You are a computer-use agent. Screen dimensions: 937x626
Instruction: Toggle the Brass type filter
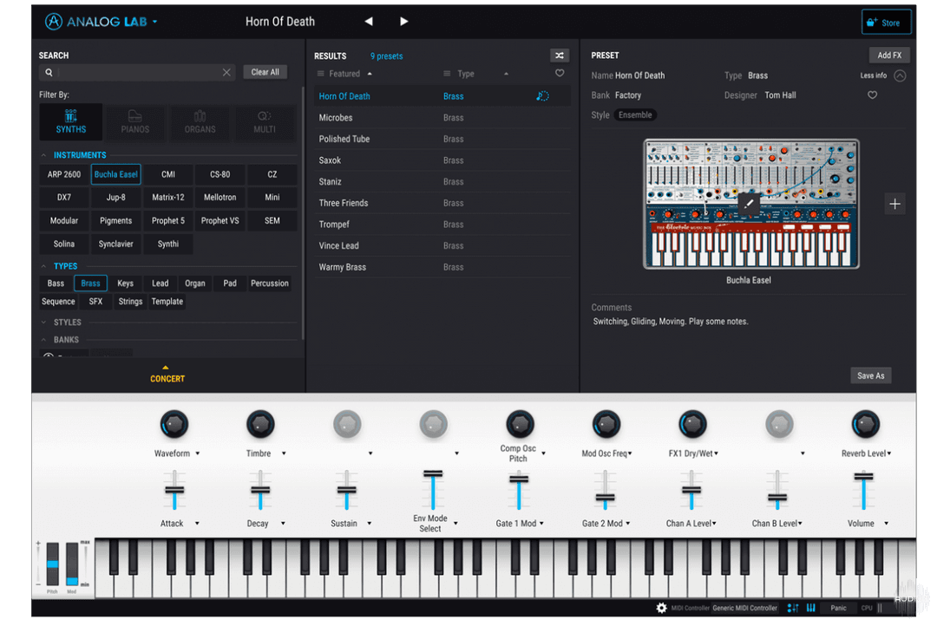[x=90, y=283]
